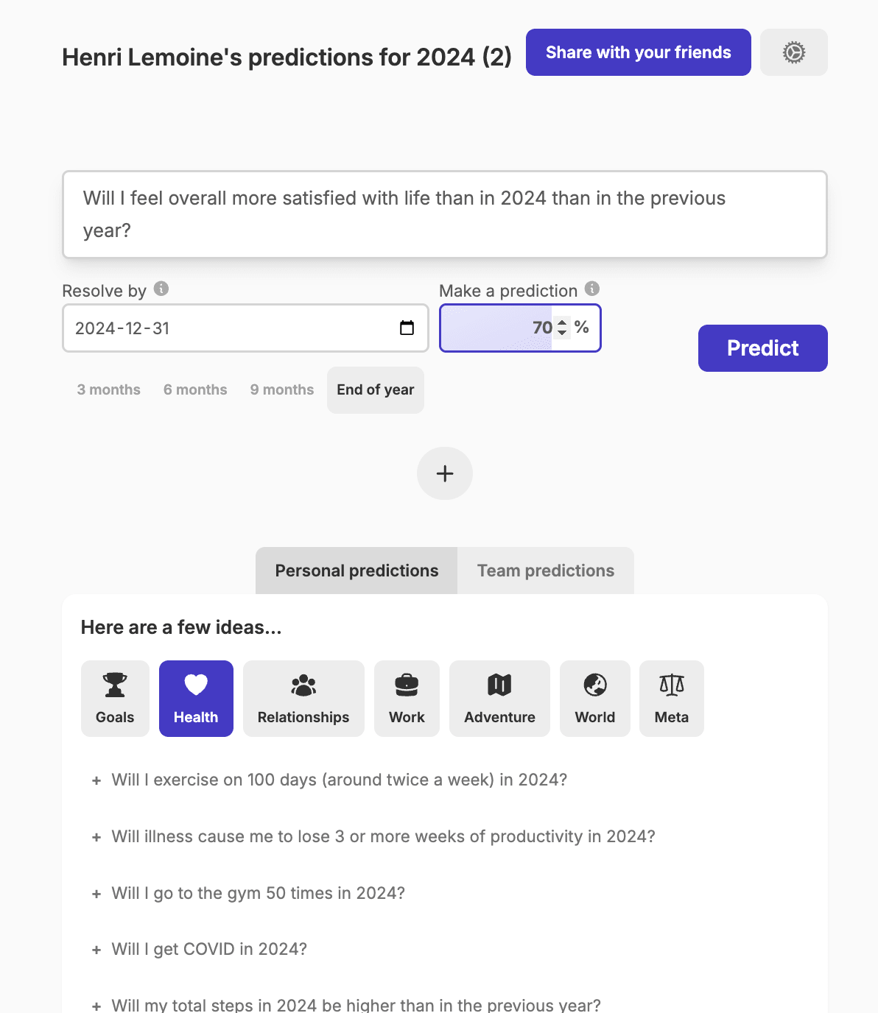878x1013 pixels.
Task: Click the Predict button
Action: coord(762,348)
